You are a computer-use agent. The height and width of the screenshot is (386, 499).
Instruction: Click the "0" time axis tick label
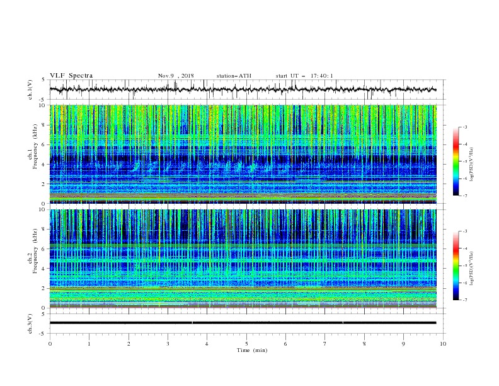(x=50, y=344)
